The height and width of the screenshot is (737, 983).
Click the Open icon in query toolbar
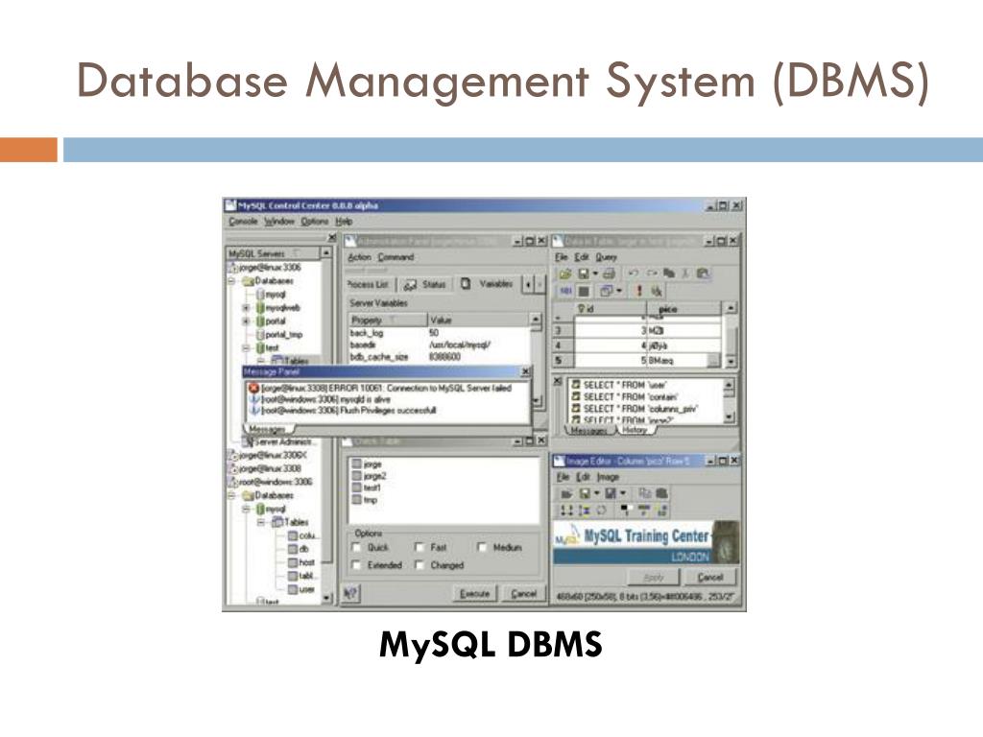tap(564, 273)
